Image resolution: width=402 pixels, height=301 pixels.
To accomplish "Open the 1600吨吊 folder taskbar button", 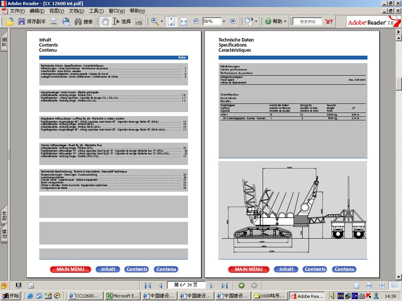I will (270, 296).
